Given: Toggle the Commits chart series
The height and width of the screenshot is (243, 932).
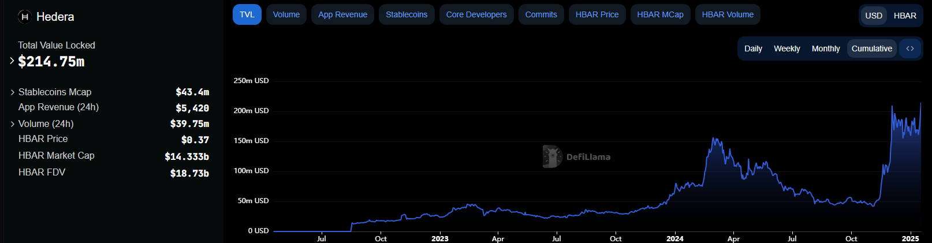Looking at the screenshot, I should [x=541, y=14].
